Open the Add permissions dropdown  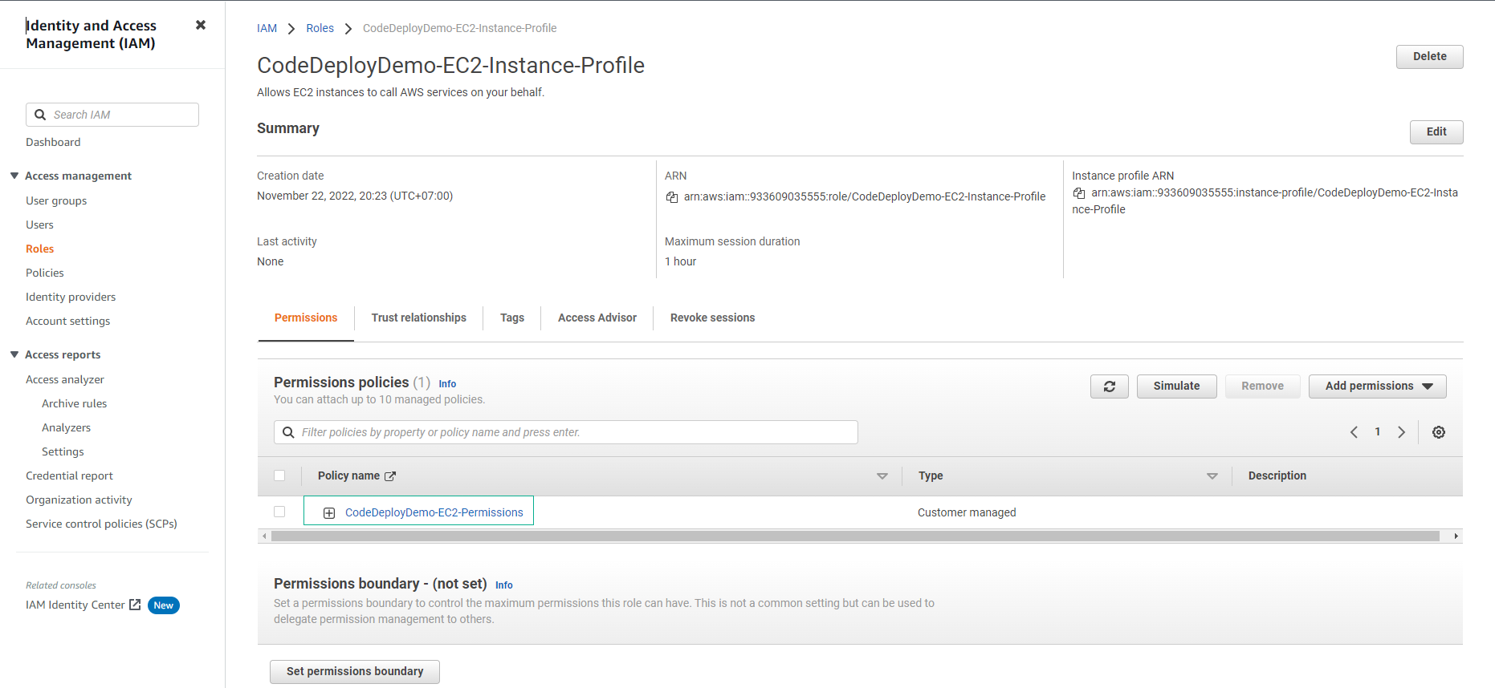(1377, 386)
